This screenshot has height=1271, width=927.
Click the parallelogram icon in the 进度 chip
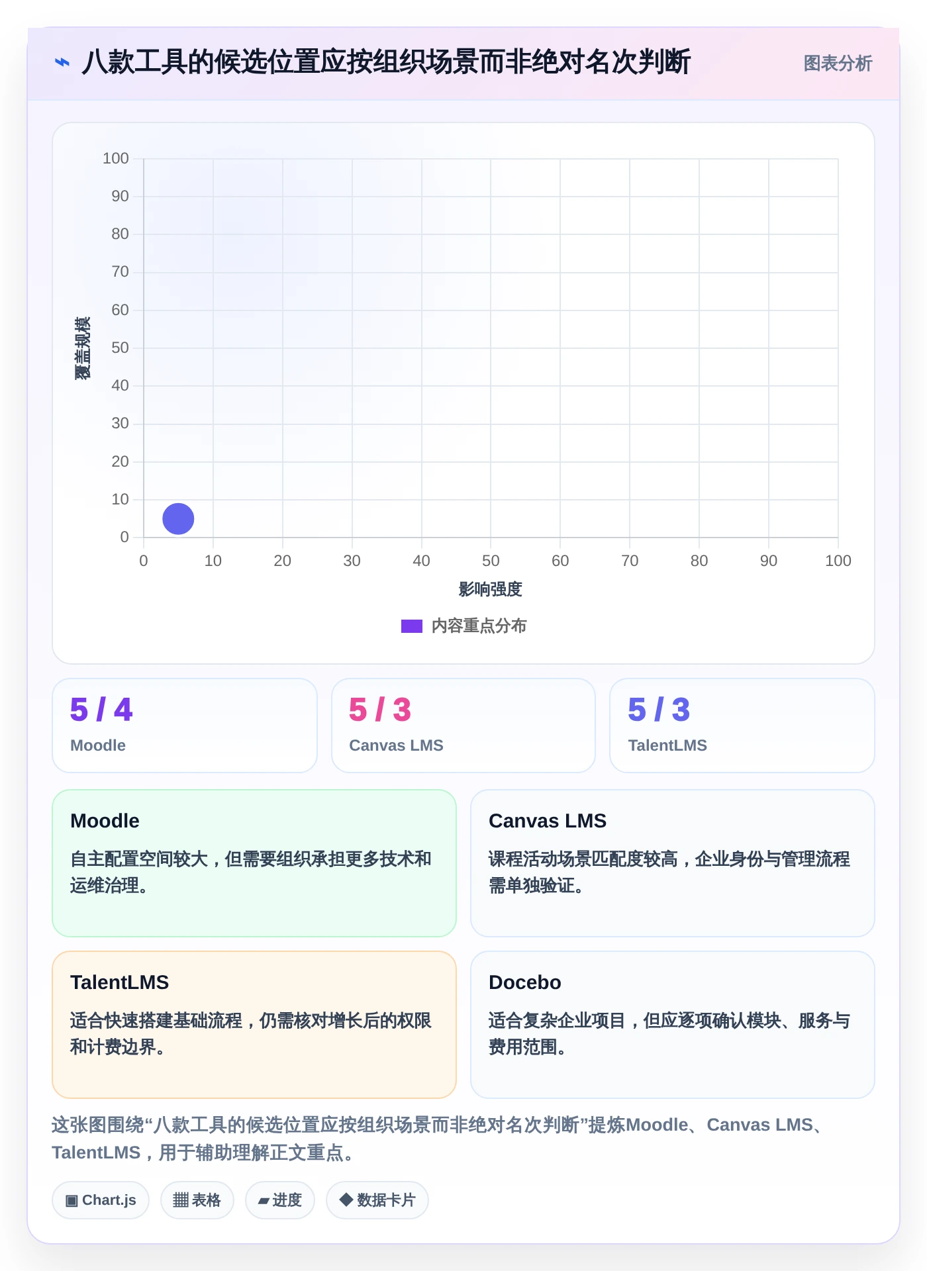point(264,1201)
